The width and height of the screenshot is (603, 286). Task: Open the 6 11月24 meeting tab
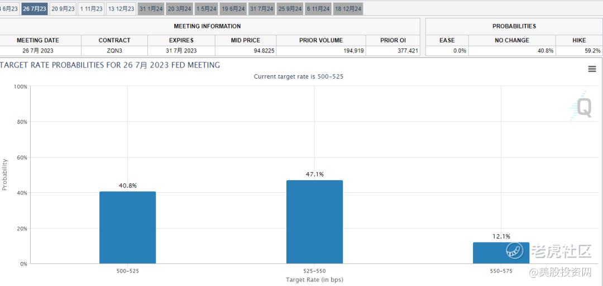click(318, 9)
